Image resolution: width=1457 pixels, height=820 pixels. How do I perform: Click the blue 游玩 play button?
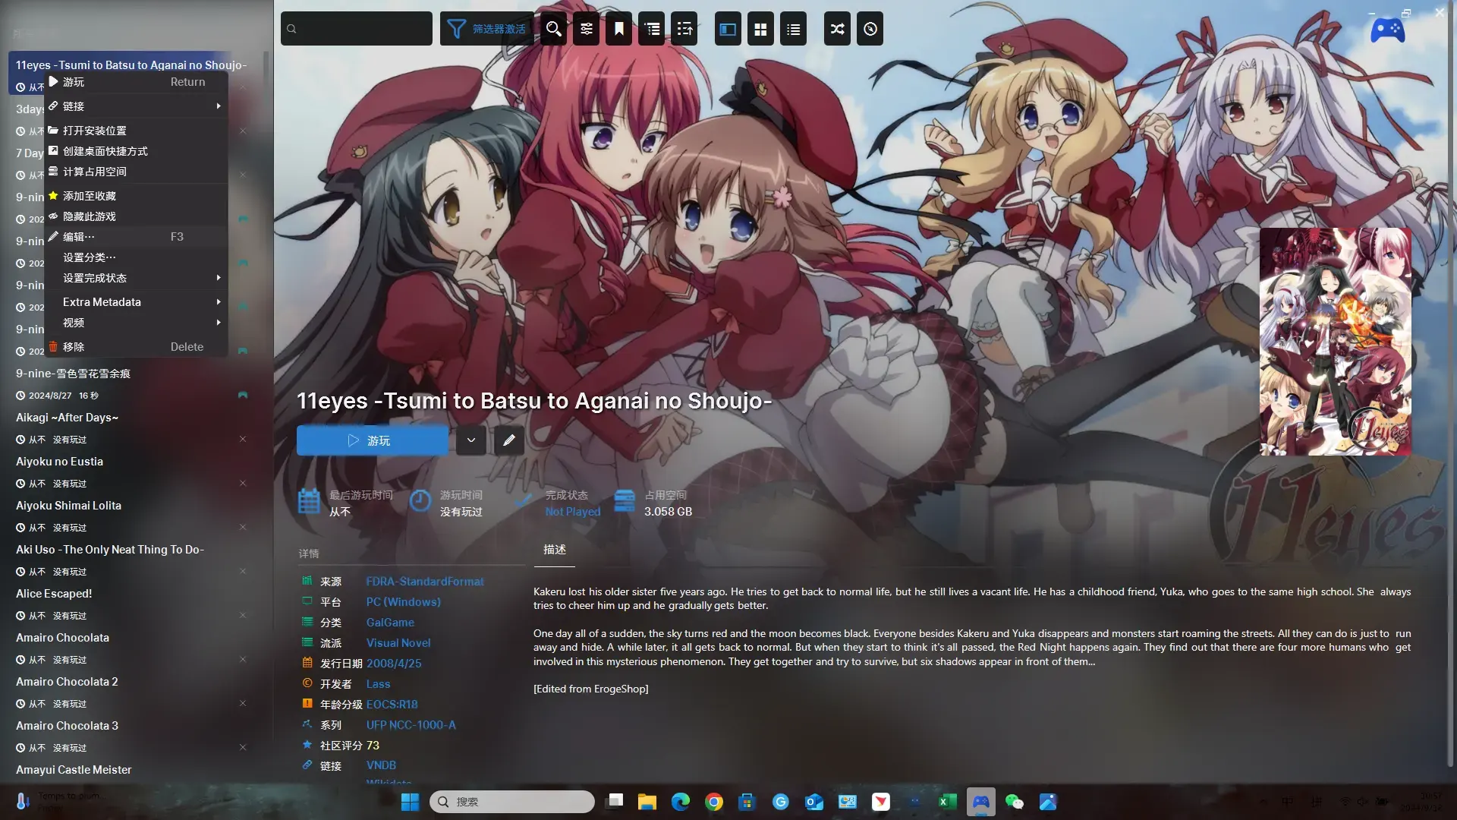click(372, 440)
